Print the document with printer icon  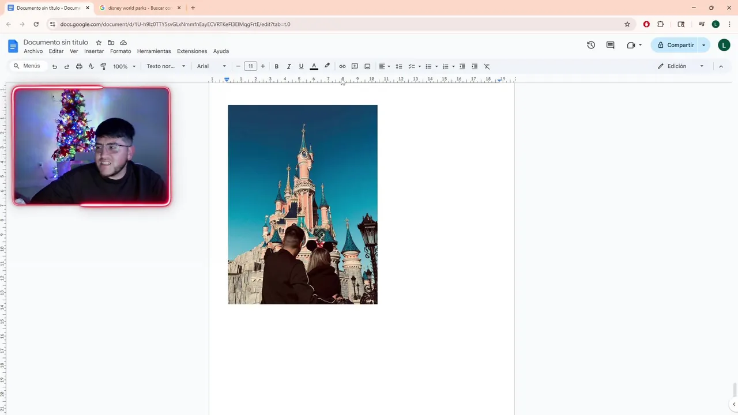pos(79,66)
